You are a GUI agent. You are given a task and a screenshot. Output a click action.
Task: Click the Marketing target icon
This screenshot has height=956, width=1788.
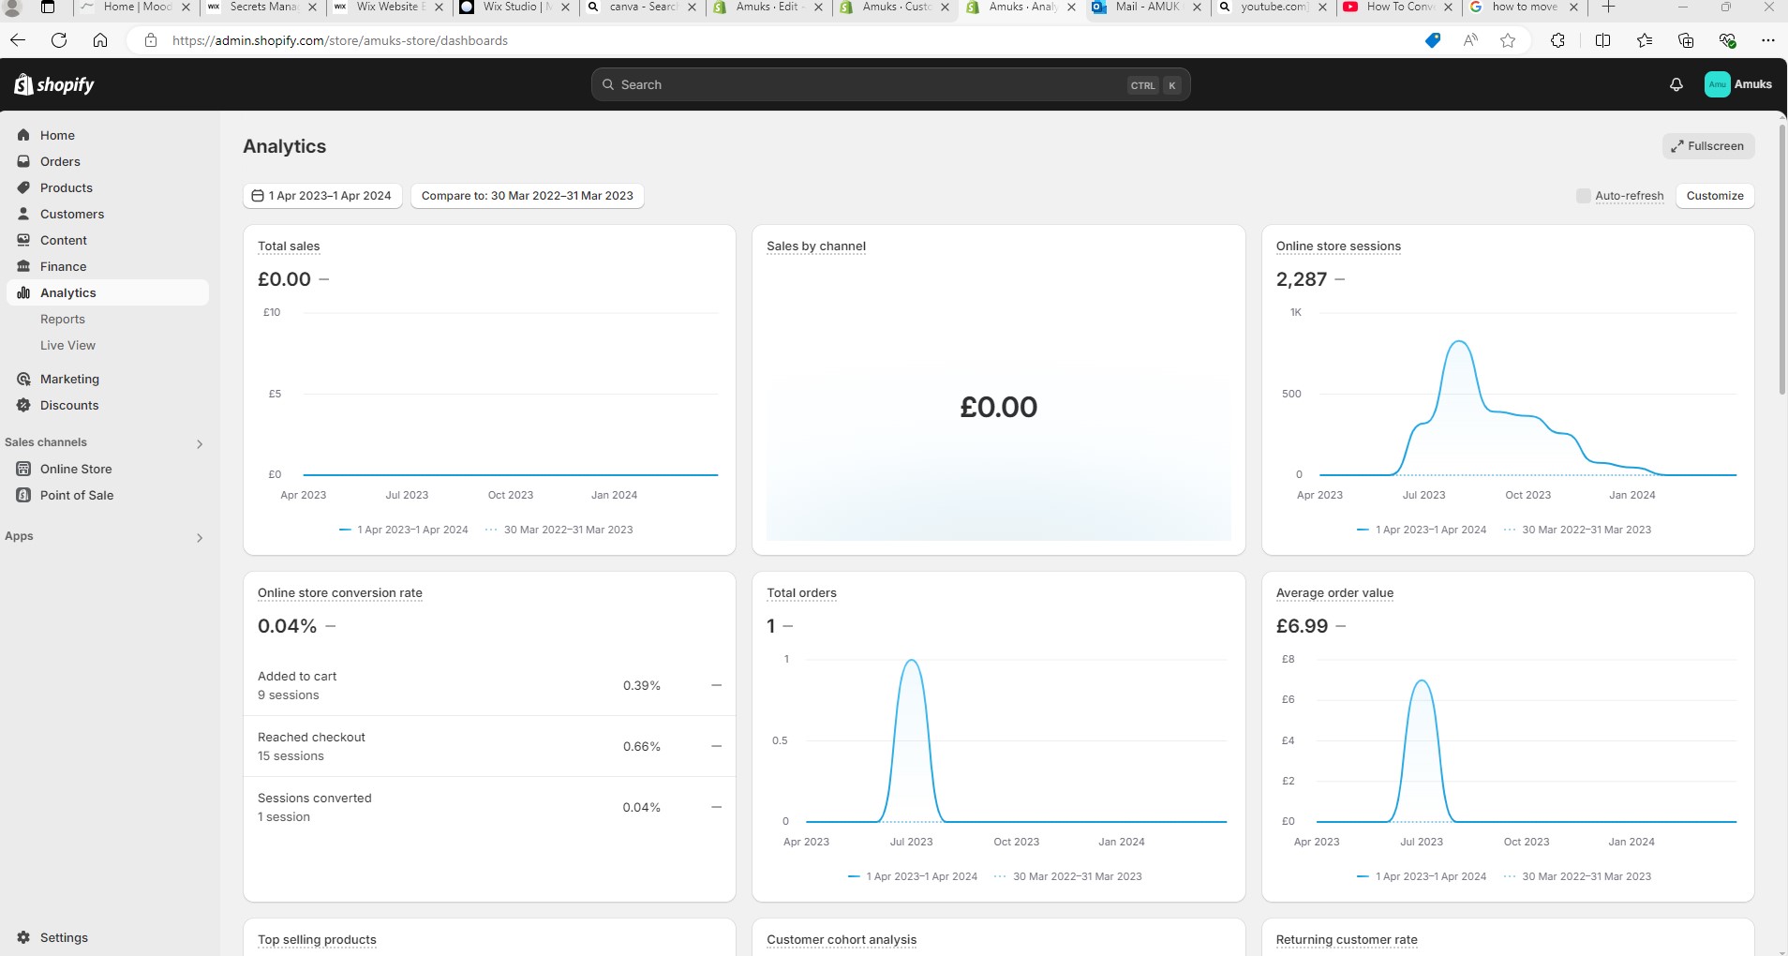point(23,379)
